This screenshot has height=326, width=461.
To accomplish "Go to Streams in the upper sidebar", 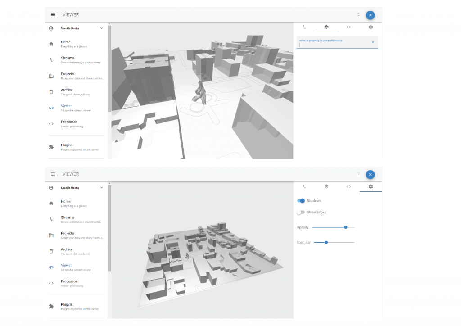I will [x=67, y=60].
